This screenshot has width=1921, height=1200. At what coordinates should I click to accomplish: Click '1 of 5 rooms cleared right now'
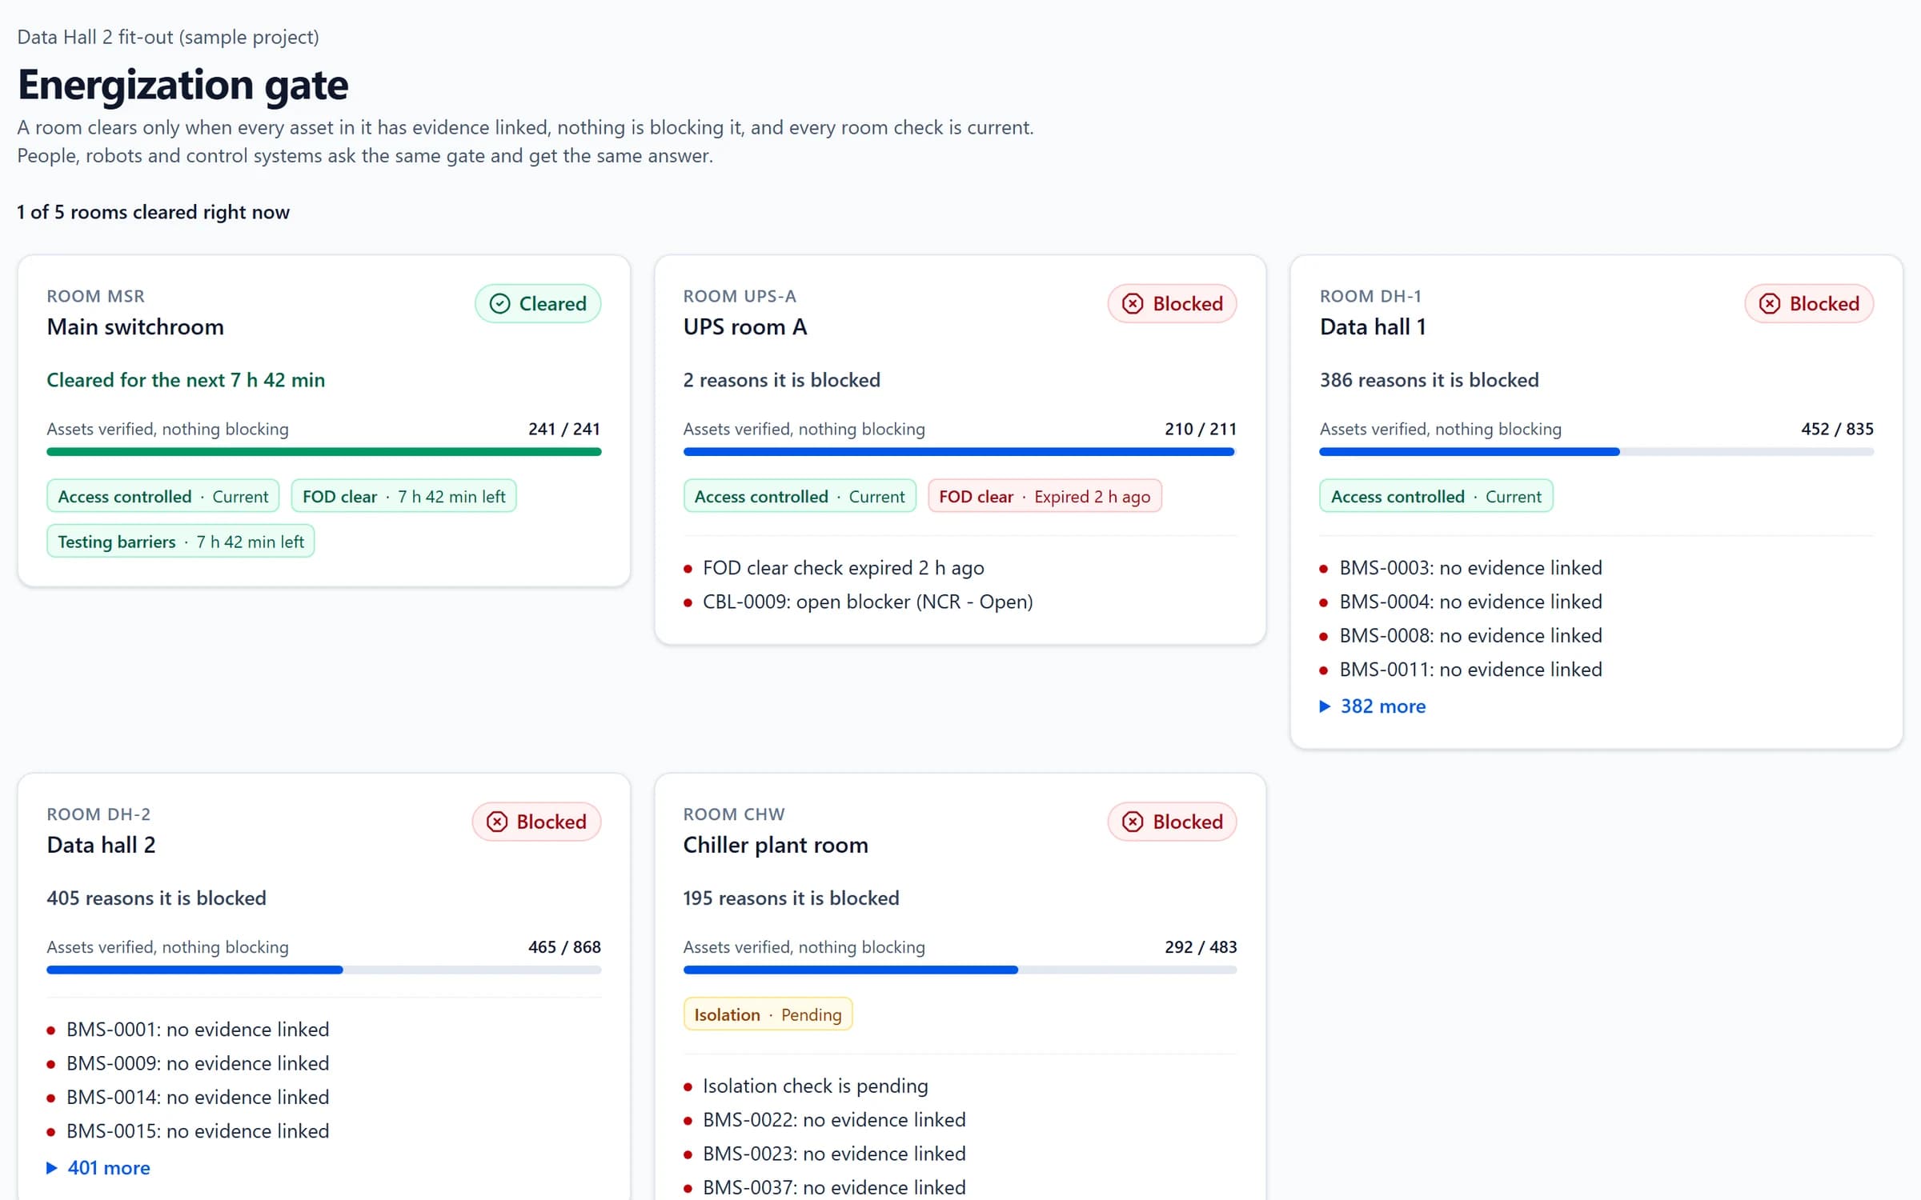[x=153, y=212]
